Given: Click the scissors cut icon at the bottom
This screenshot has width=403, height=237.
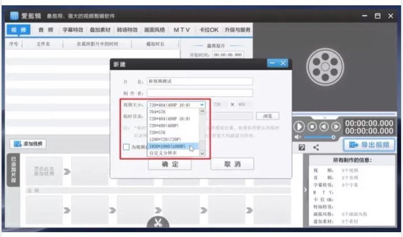Looking at the screenshot, I should 158,223.
